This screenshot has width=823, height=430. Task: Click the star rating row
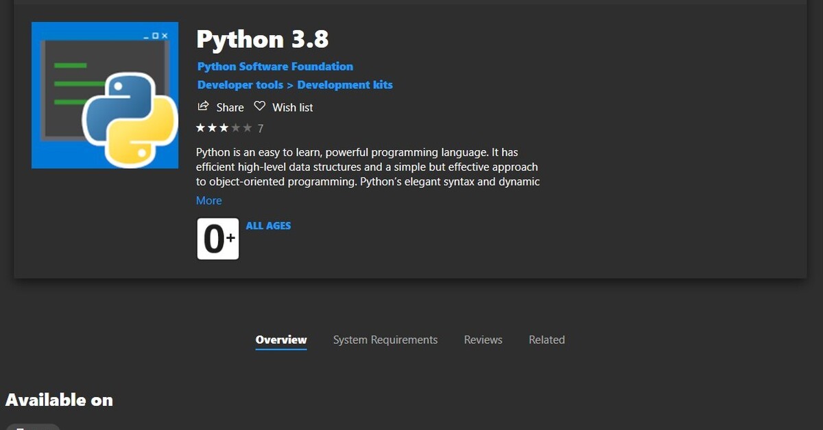pos(224,128)
